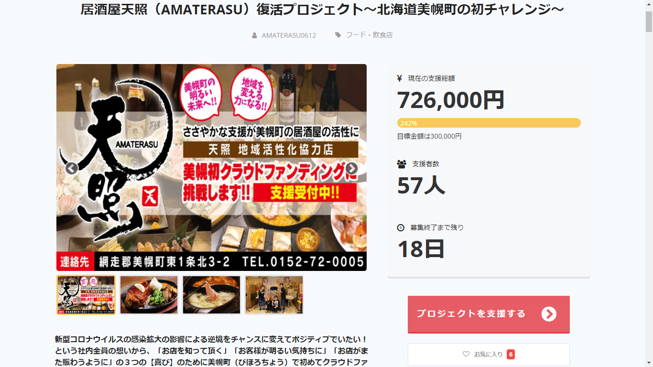Click the clock icon by 募集終了まで残り
This screenshot has height=367, width=653.
[x=401, y=227]
